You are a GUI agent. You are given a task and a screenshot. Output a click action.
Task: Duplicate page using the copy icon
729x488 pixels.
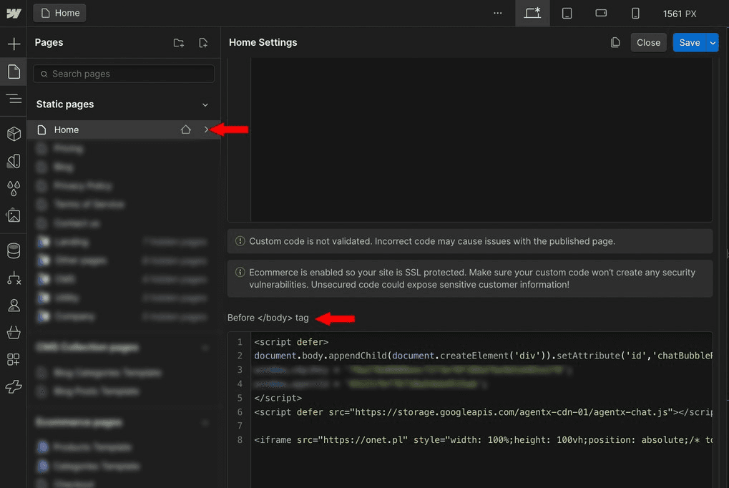click(615, 43)
